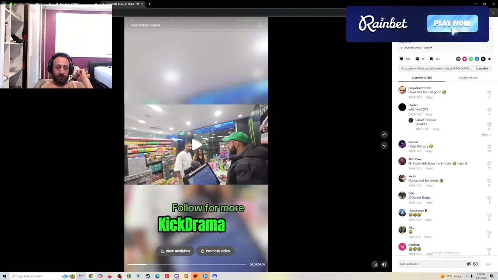The height and width of the screenshot is (280, 498).
Task: Share the video to WhatsApp
Action: point(471,59)
